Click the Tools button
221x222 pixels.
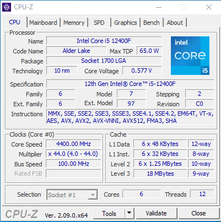click(109, 213)
